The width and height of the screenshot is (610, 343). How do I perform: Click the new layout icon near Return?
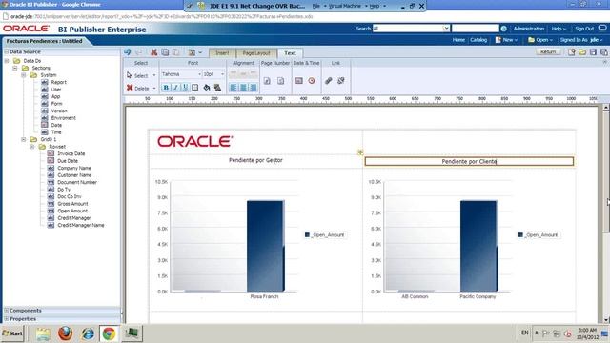(x=571, y=52)
